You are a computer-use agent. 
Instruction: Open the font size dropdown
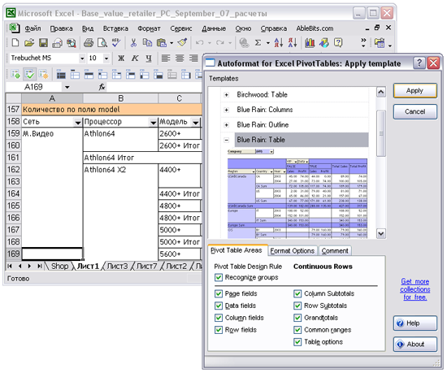point(106,59)
